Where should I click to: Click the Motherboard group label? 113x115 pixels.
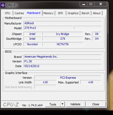click(x=13, y=18)
